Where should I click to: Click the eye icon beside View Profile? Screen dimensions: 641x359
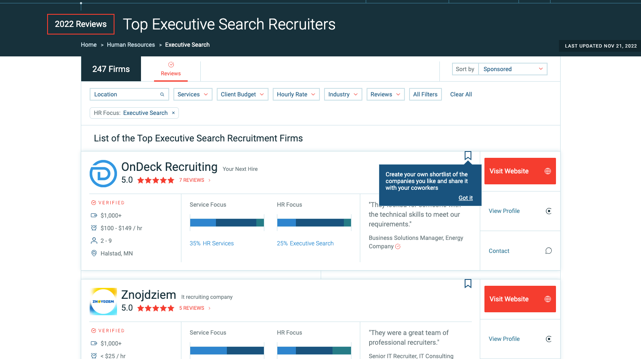pyautogui.click(x=548, y=211)
